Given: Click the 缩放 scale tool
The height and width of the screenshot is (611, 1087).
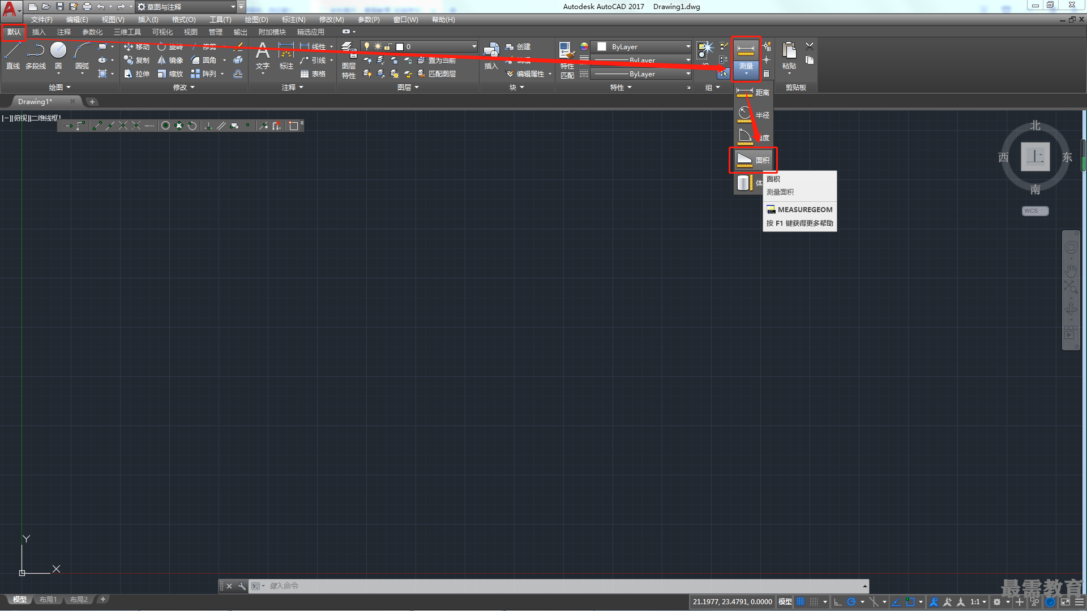Looking at the screenshot, I should [170, 74].
